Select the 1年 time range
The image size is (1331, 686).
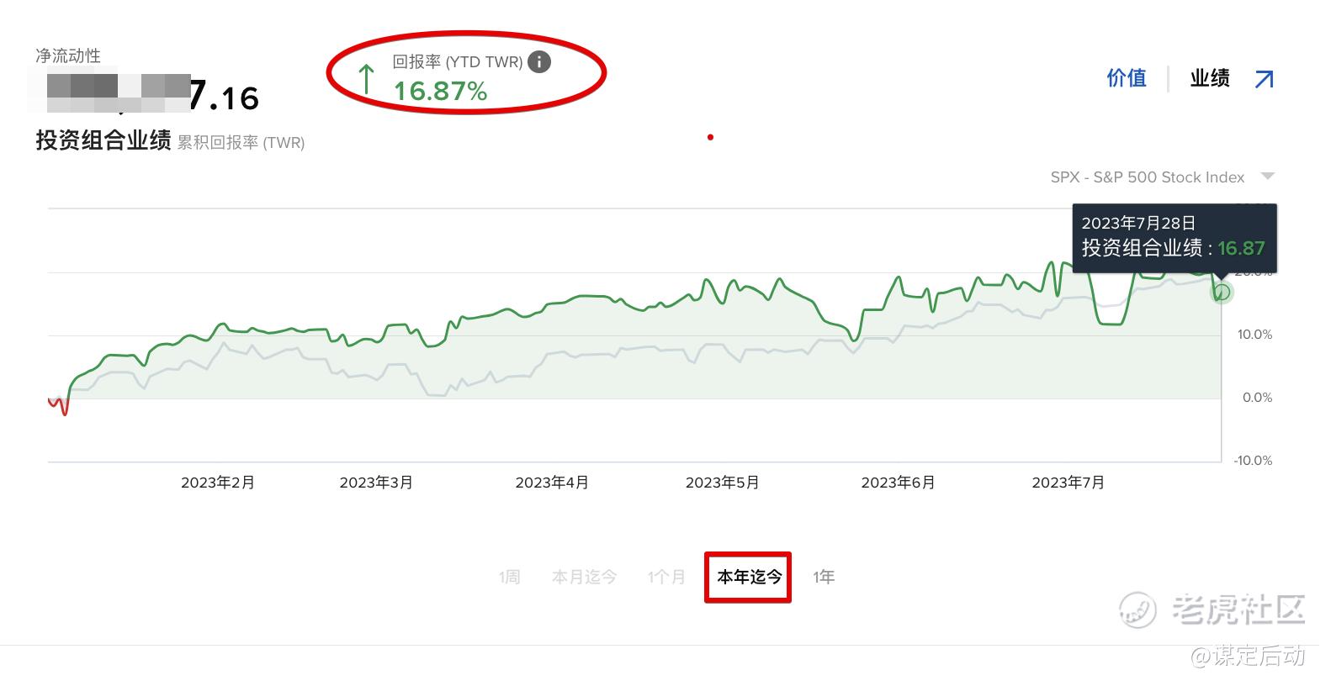[824, 577]
